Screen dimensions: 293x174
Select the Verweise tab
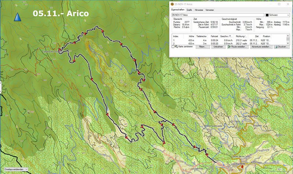coord(210,10)
